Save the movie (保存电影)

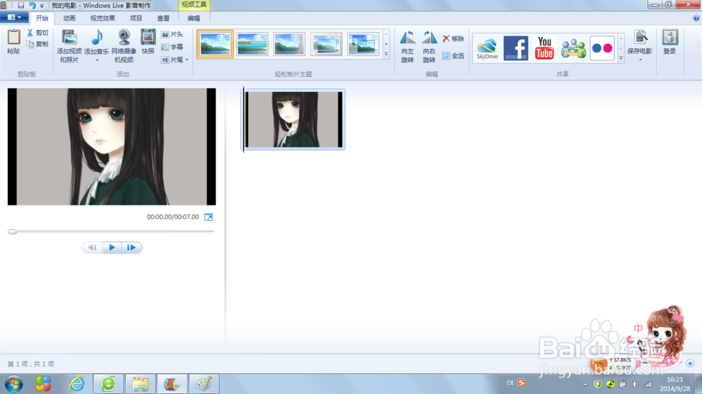(x=640, y=42)
